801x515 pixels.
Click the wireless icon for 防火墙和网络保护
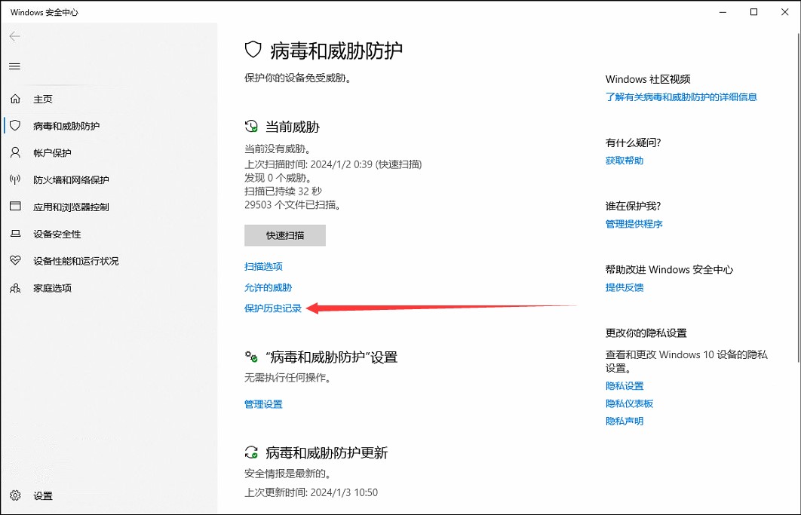(15, 179)
